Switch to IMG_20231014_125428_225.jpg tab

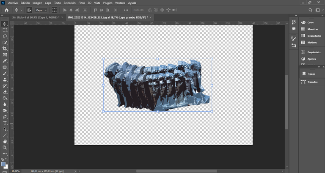(x=108, y=17)
